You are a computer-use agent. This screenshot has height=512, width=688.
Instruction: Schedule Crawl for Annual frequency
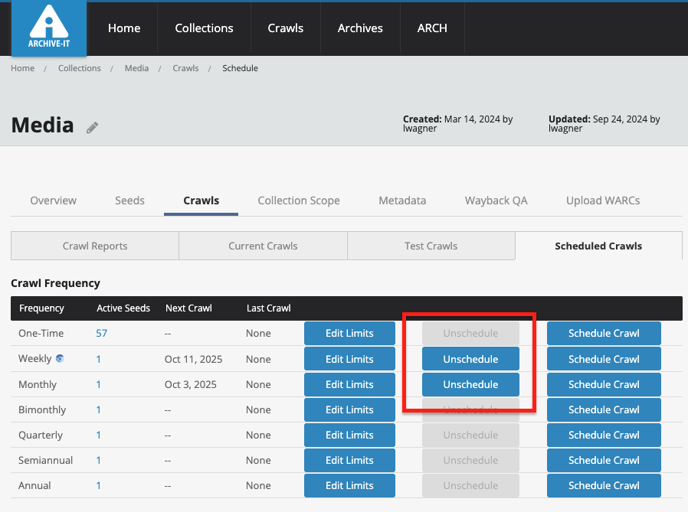(x=604, y=486)
